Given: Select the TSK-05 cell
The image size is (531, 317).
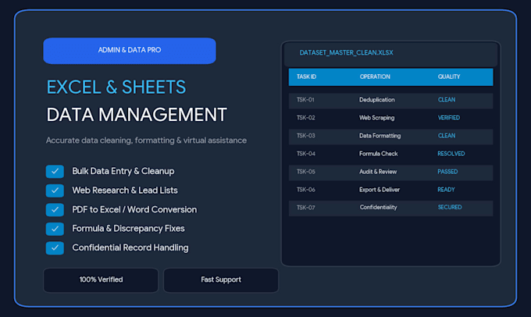Looking at the screenshot, I should point(306,172).
